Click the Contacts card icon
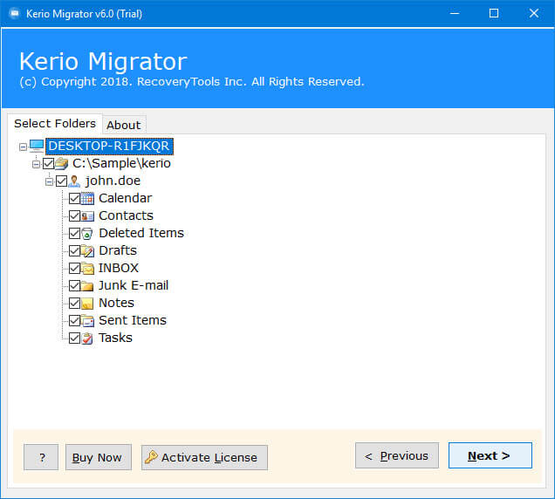This screenshot has width=555, height=499. [87, 215]
